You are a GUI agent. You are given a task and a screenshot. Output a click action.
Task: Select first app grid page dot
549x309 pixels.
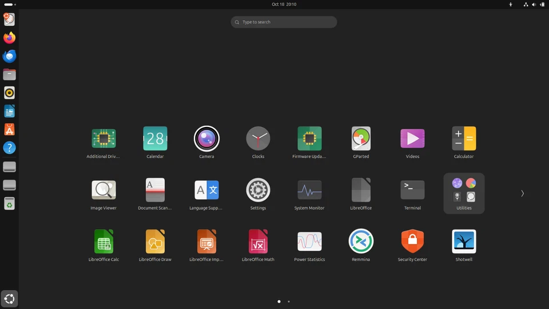click(279, 302)
